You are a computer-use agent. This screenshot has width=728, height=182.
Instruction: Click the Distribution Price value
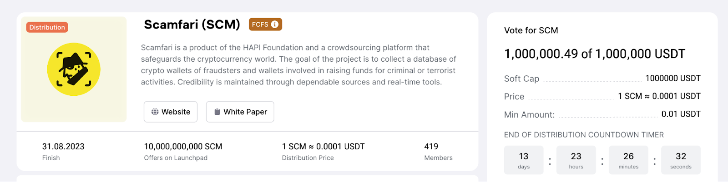(323, 147)
